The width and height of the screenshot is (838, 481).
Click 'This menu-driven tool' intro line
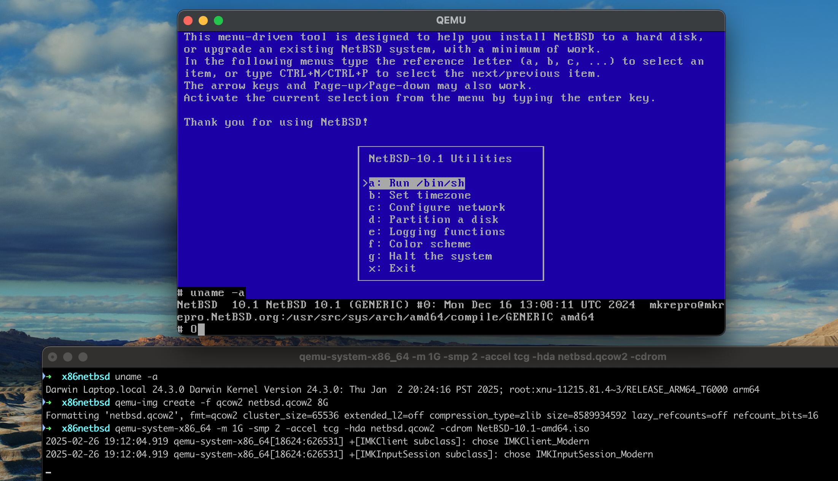(x=444, y=37)
